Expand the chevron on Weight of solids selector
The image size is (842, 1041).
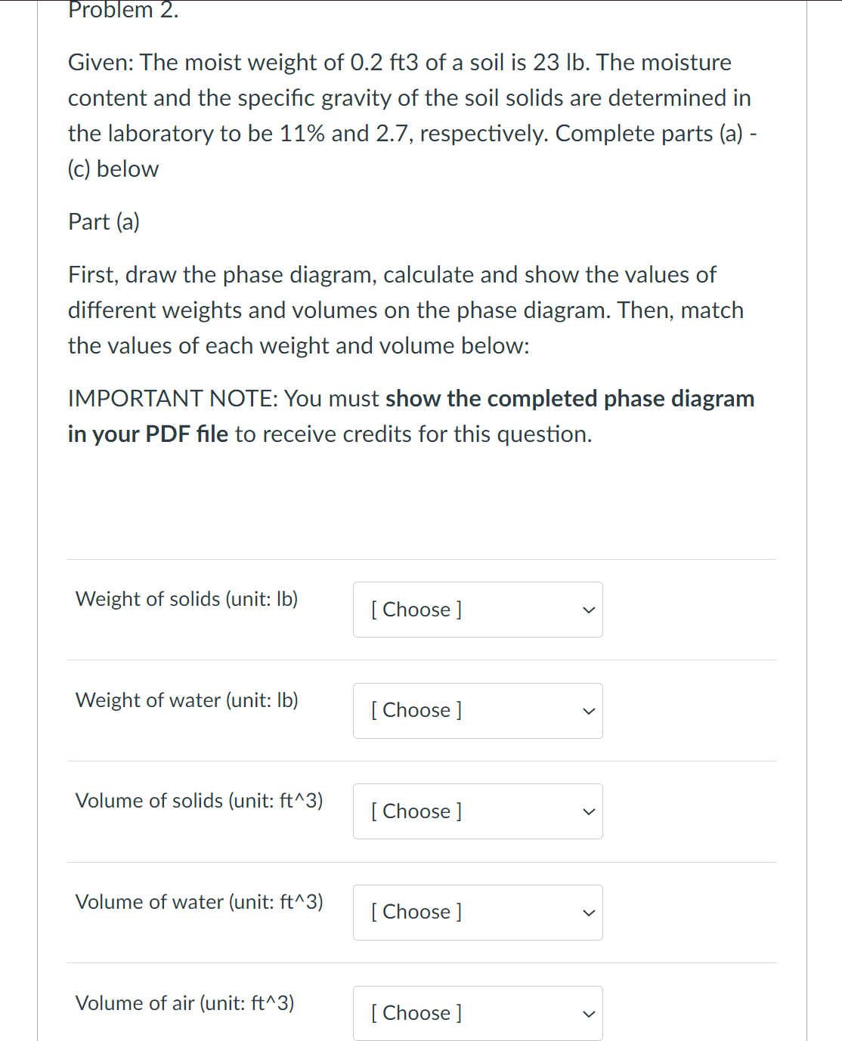click(x=588, y=610)
